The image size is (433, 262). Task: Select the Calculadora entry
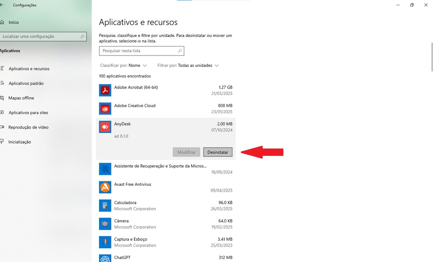166,206
